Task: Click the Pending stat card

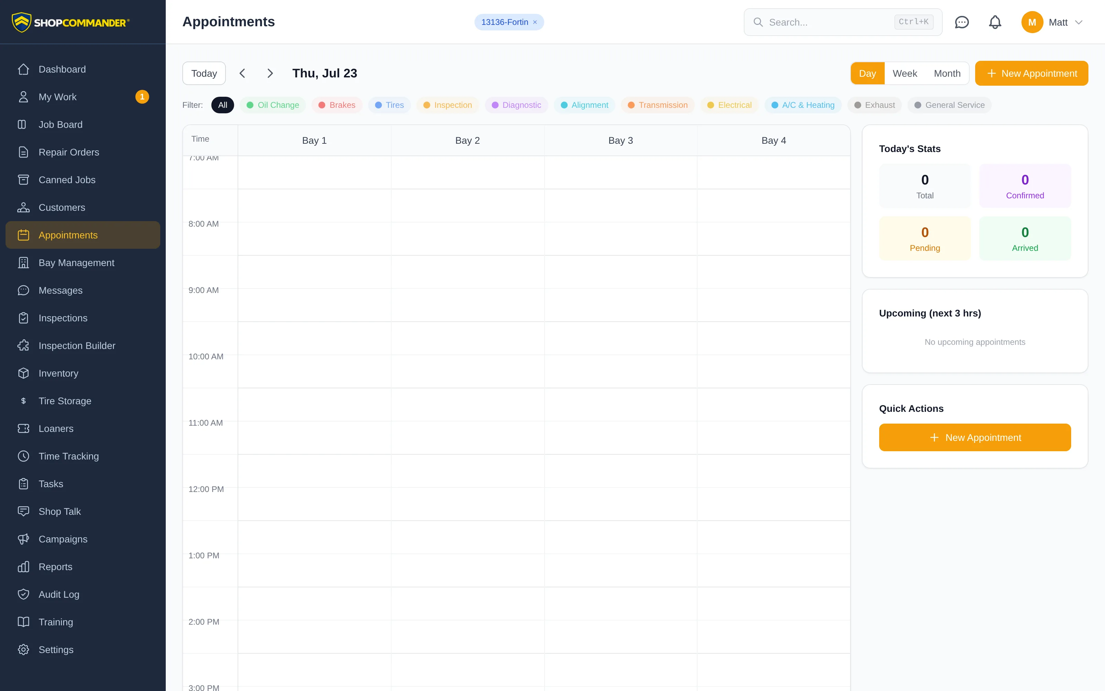Action: point(925,238)
